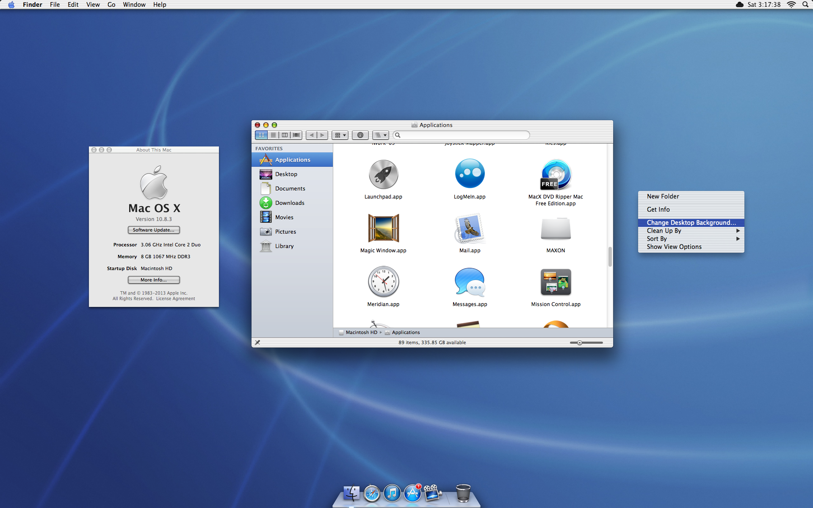Image resolution: width=813 pixels, height=508 pixels.
Task: Click the Get Info toolbar icon
Action: click(360, 135)
